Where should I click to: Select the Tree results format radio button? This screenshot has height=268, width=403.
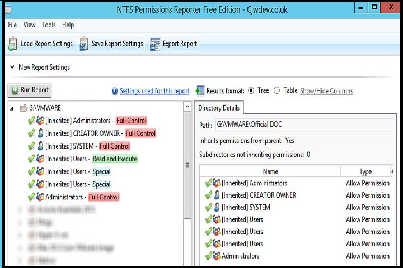[x=251, y=91]
